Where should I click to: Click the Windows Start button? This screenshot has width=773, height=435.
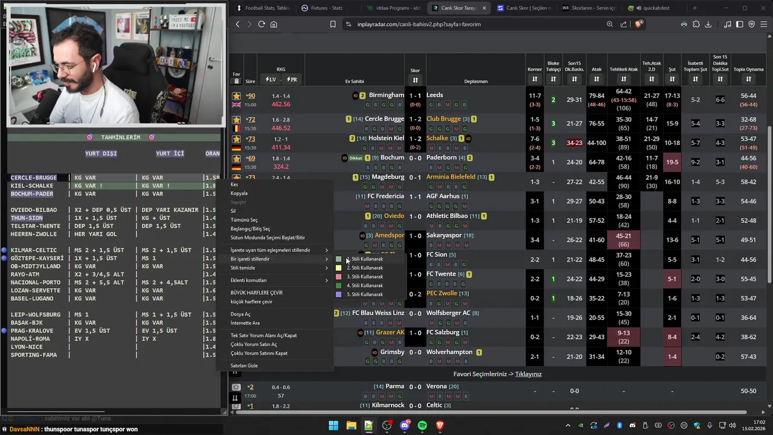(333, 425)
